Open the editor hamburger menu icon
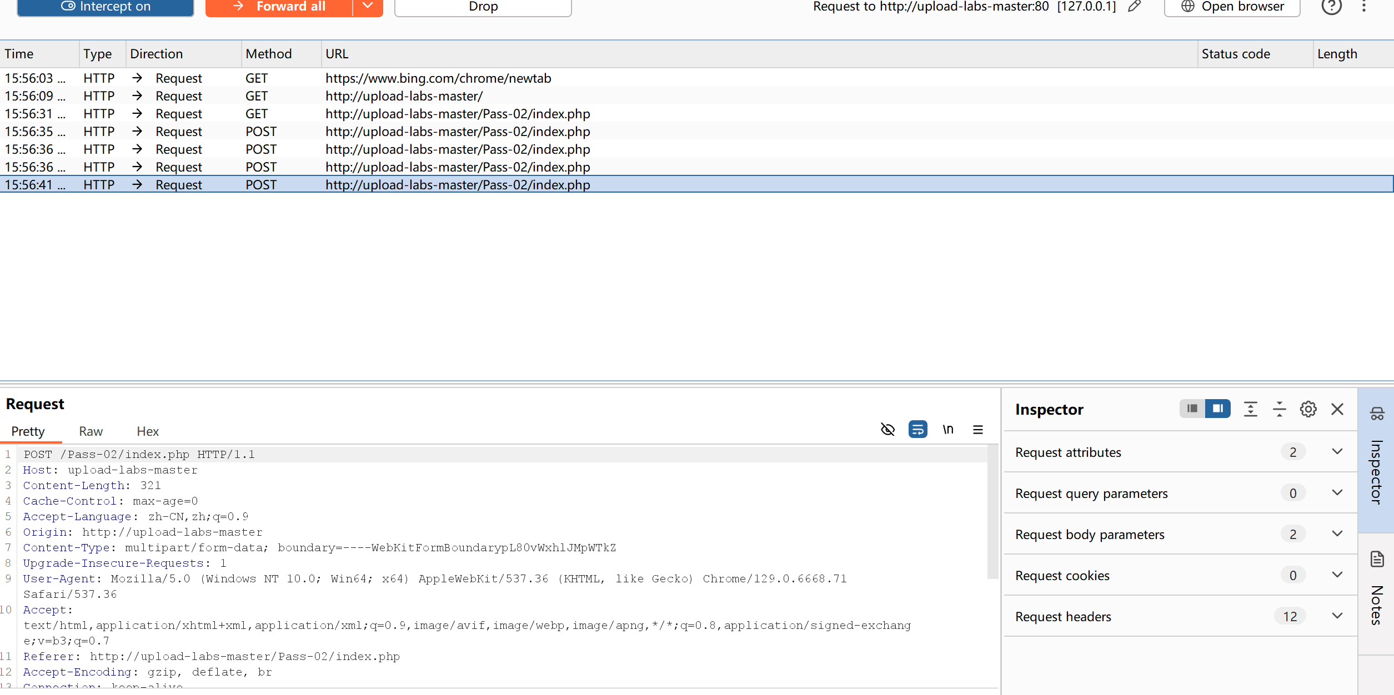1394x695 pixels. pos(978,430)
